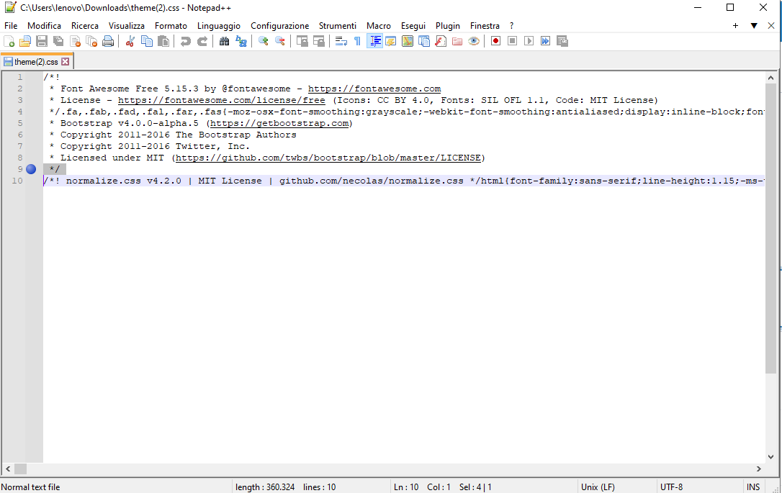Click the horizontal scrollbar right arrow
The image size is (782, 493).
click(758, 469)
